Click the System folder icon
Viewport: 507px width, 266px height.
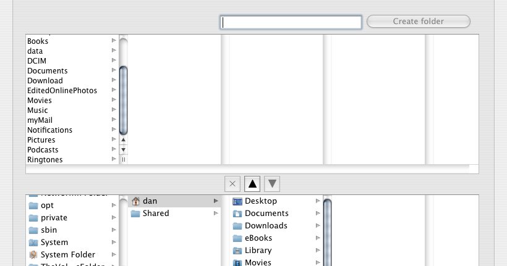(x=33, y=243)
